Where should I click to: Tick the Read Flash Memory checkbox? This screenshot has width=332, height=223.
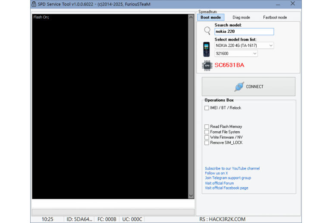(207, 127)
